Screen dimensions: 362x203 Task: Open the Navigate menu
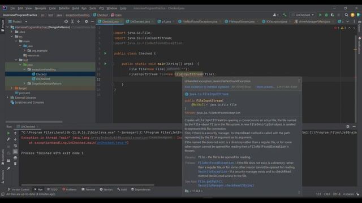40,8
